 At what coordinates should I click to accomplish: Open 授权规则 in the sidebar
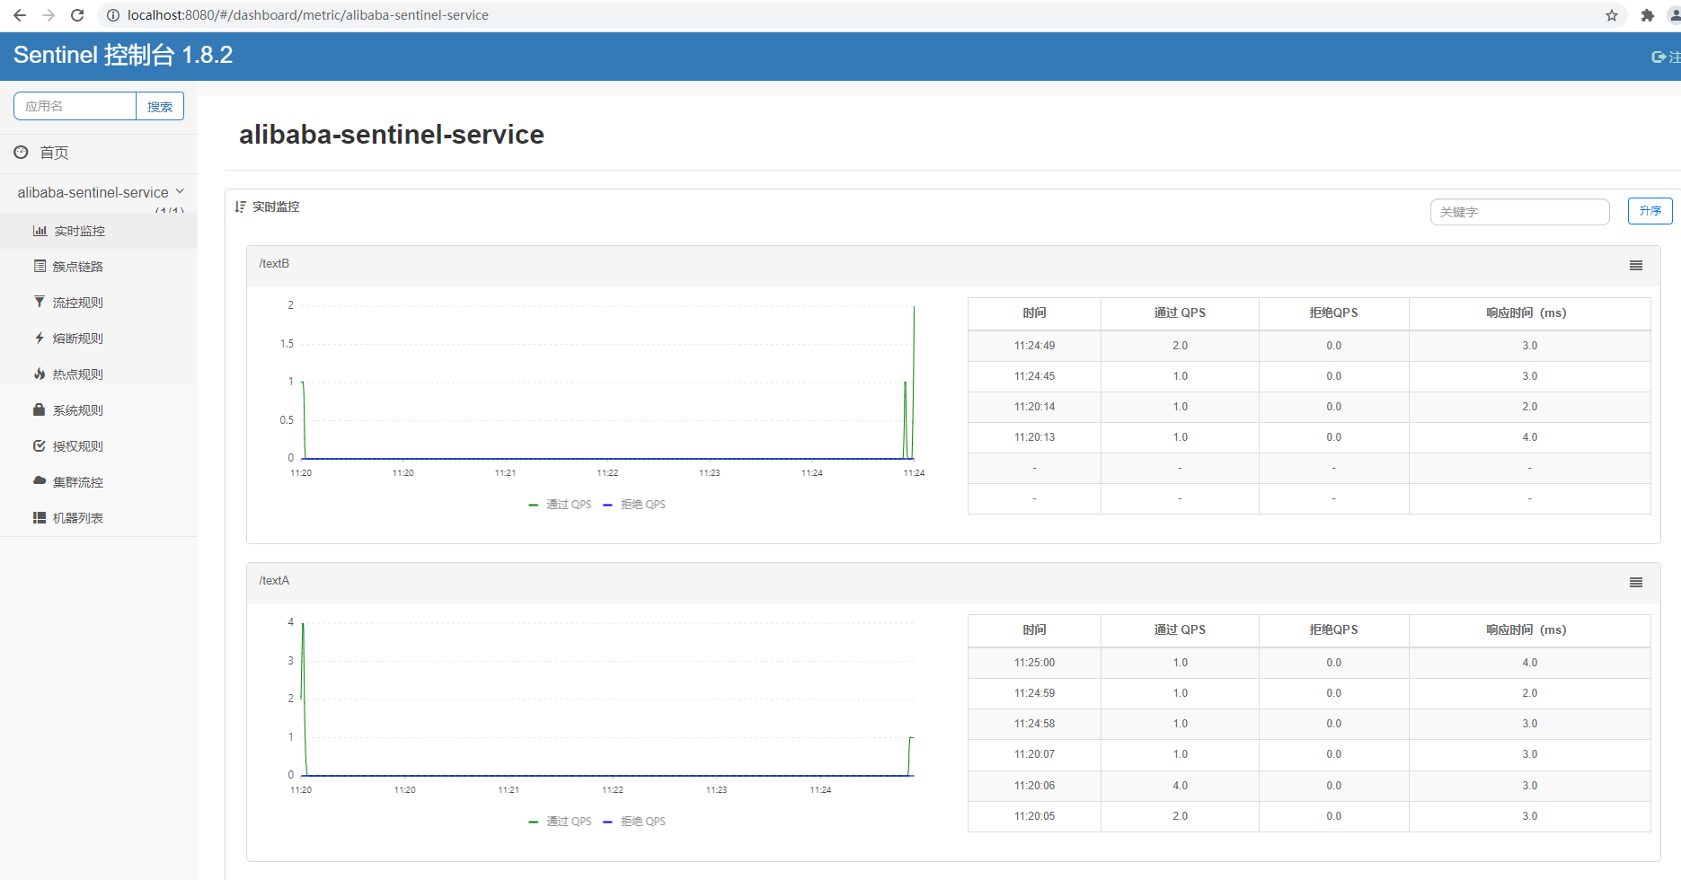pos(78,446)
